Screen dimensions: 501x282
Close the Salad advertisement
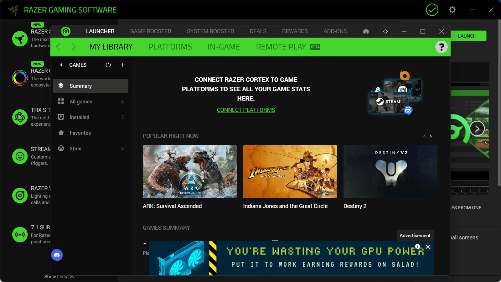point(428,247)
